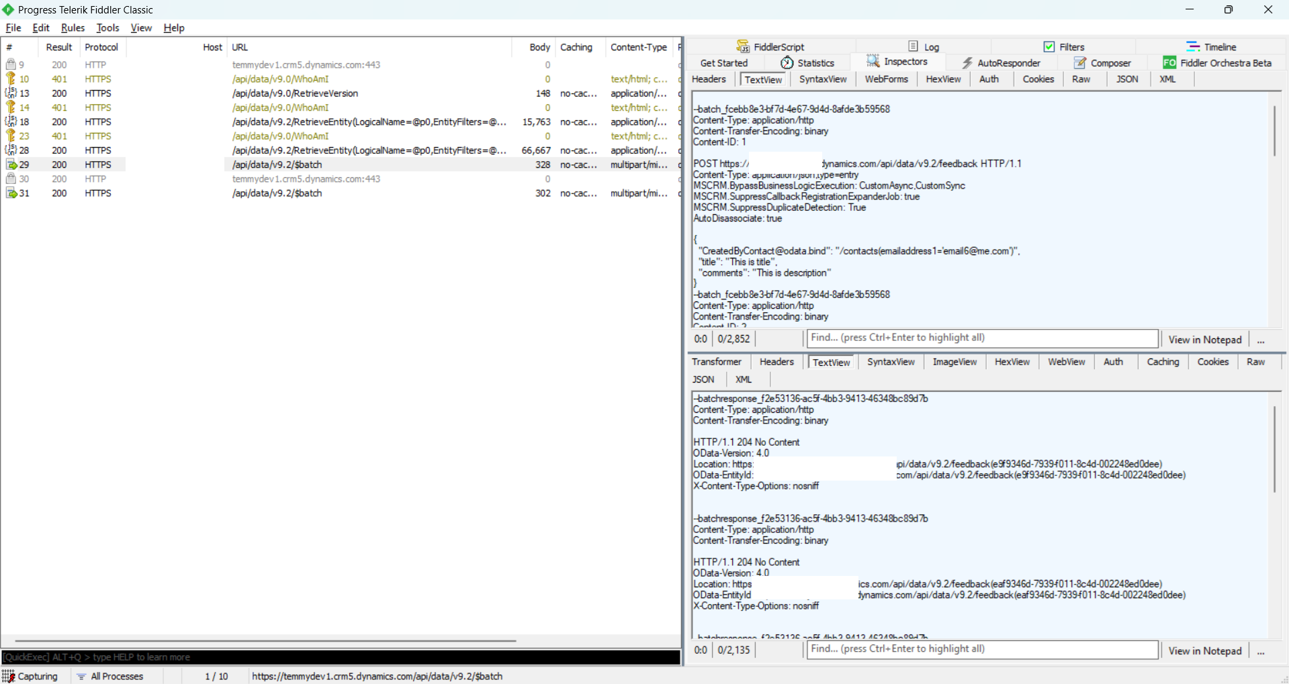Click the Composer pencil icon
Image resolution: width=1289 pixels, height=684 pixels.
[1080, 62]
